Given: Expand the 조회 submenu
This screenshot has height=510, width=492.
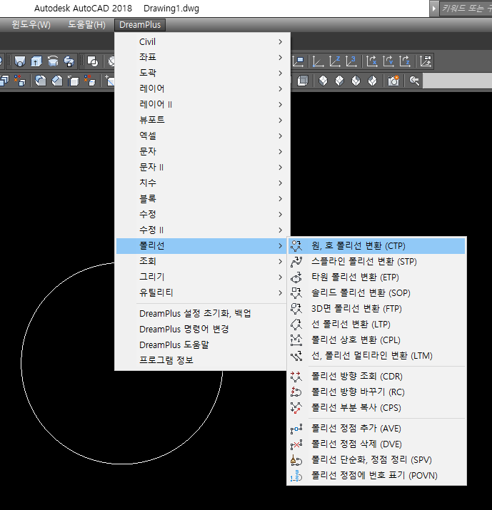Looking at the screenshot, I should [x=202, y=261].
